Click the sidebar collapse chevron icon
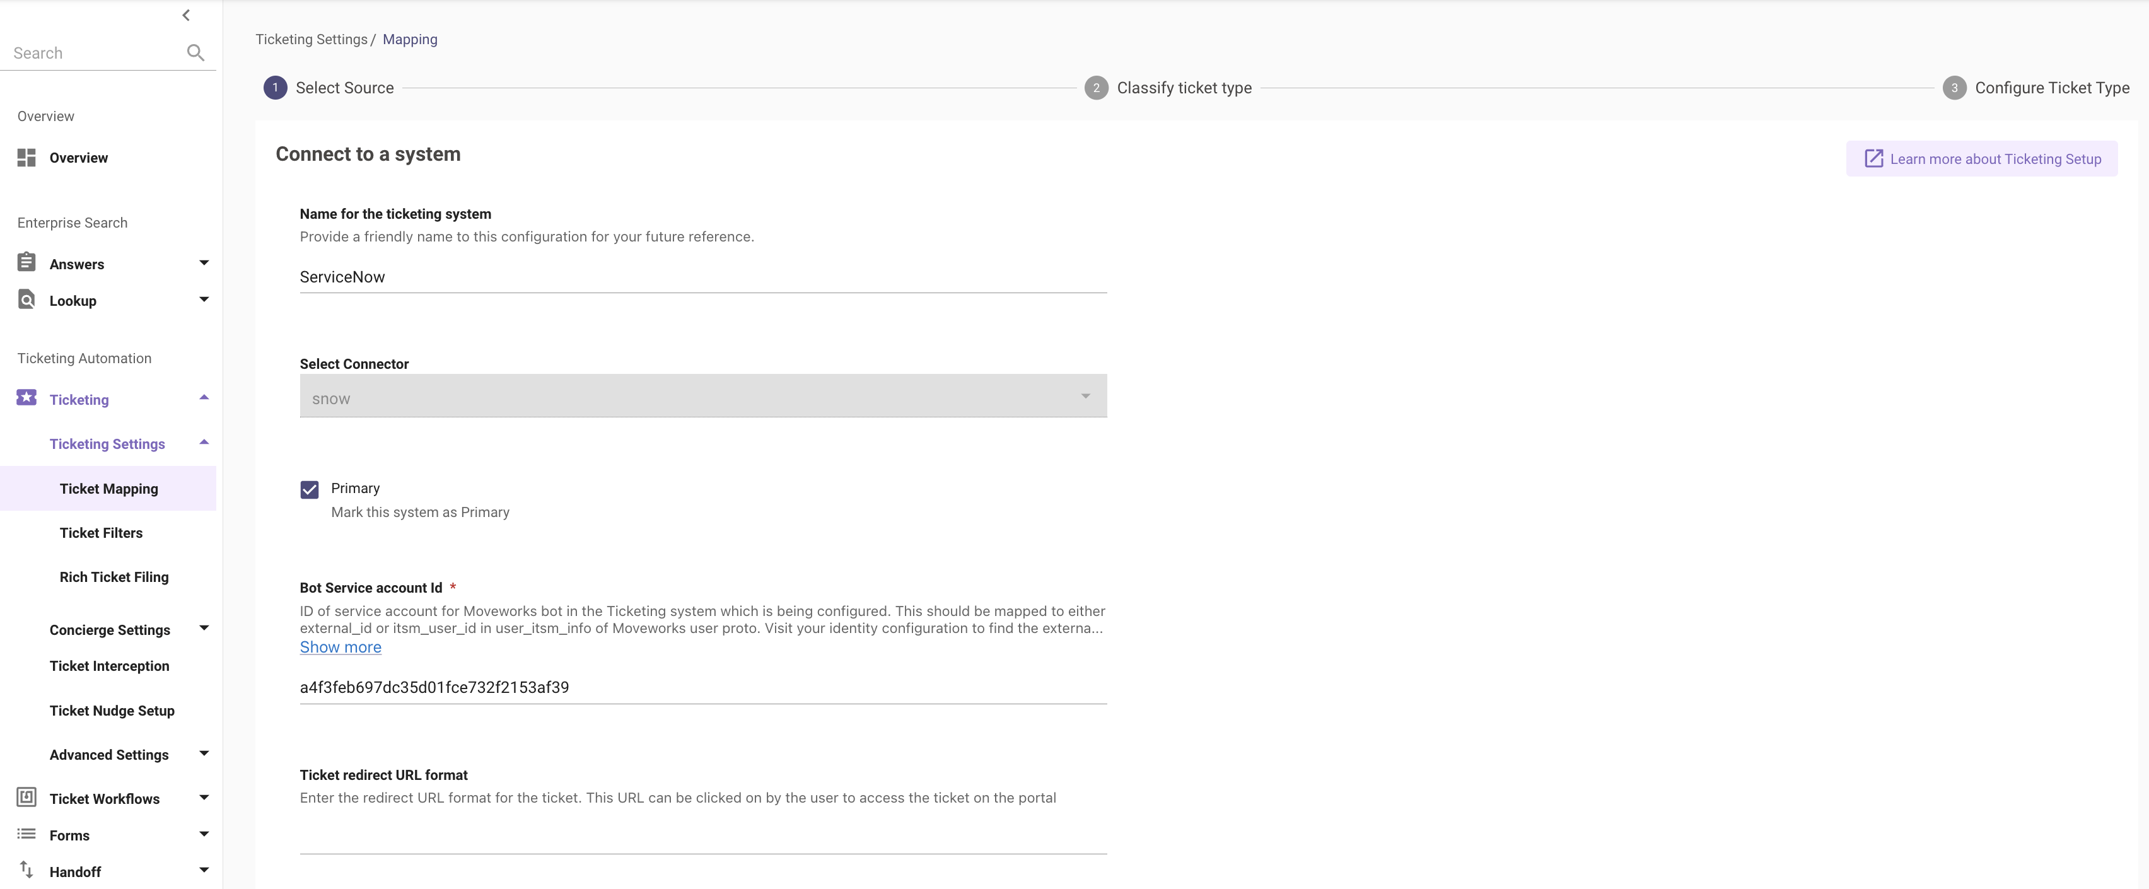The width and height of the screenshot is (2149, 889). (186, 15)
